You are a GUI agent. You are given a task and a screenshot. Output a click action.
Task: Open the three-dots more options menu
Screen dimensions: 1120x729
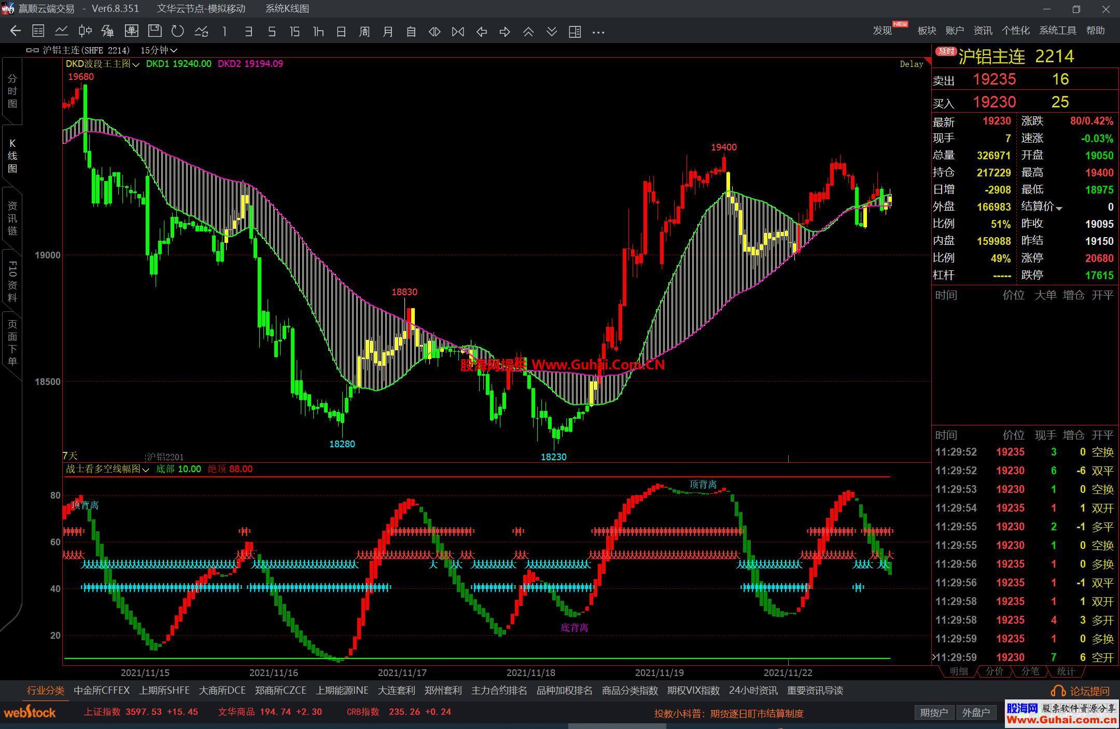pyautogui.click(x=598, y=32)
